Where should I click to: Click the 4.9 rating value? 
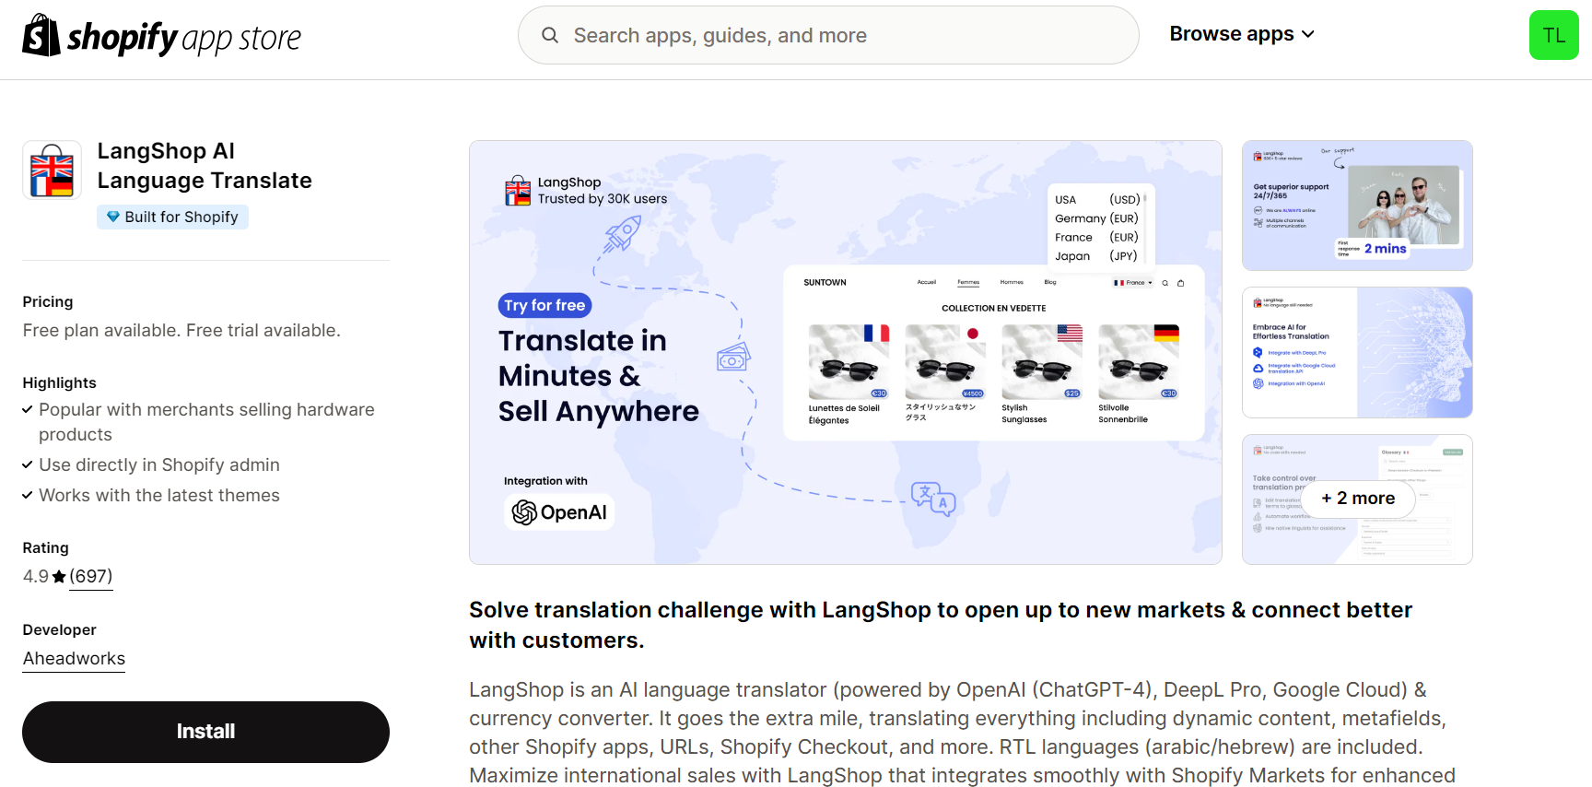(x=36, y=576)
